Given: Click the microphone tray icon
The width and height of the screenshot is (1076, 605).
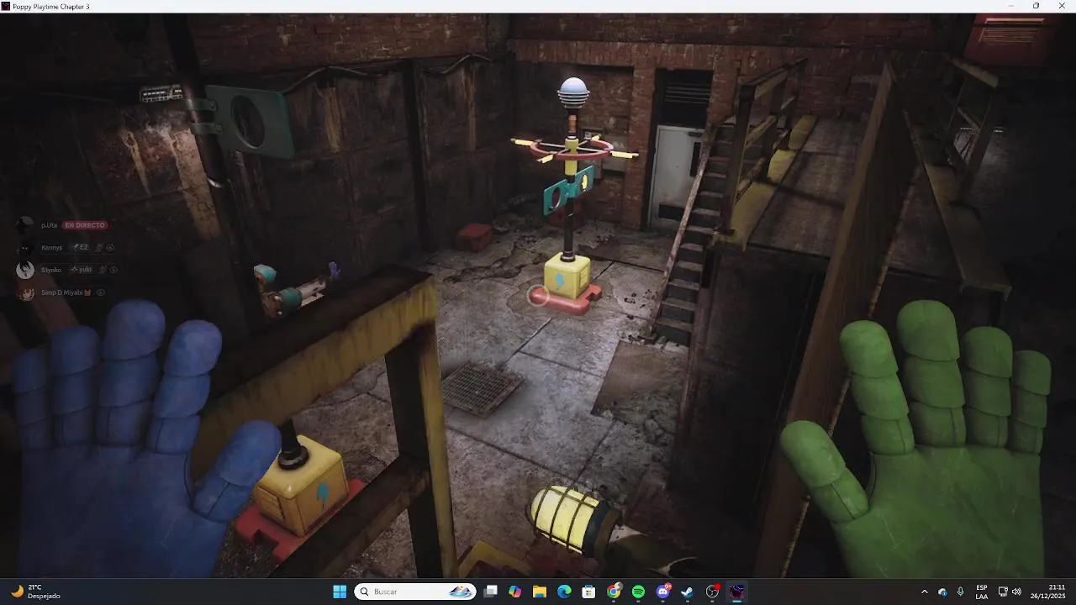Looking at the screenshot, I should tap(960, 592).
